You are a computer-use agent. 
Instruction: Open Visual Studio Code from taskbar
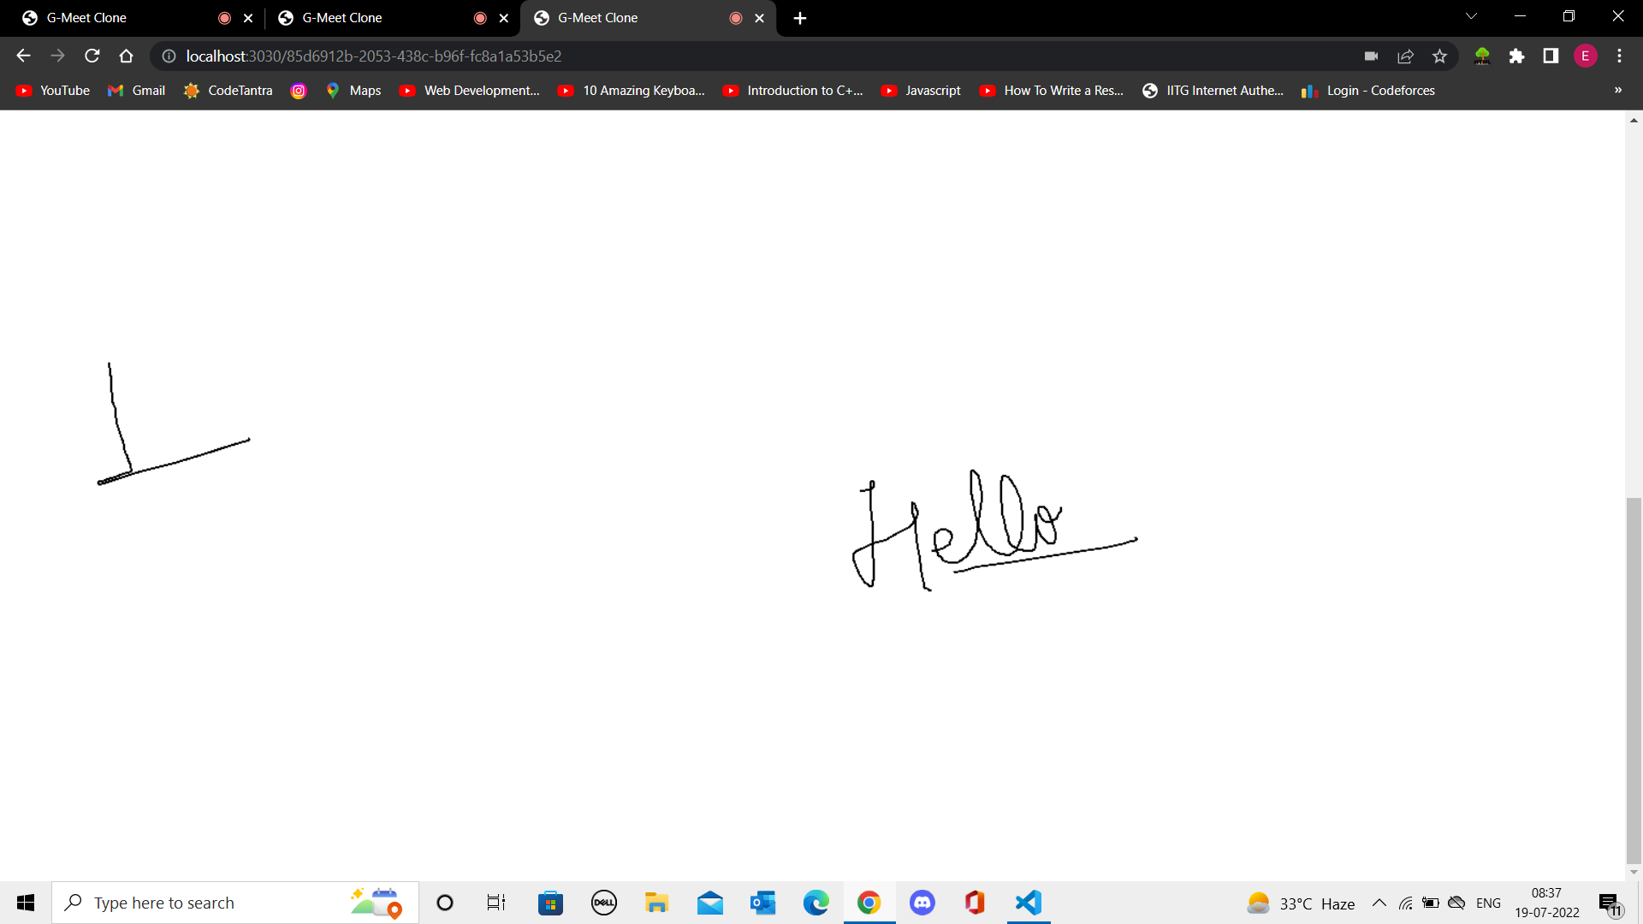1028,903
